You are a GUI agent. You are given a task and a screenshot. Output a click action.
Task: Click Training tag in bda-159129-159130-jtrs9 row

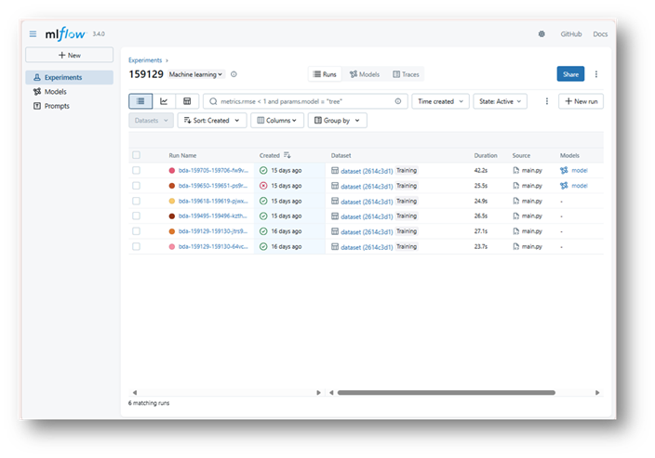[407, 231]
